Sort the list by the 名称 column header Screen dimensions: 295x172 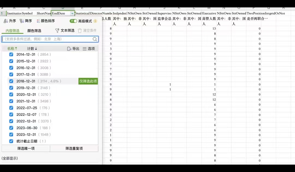pos(12,49)
